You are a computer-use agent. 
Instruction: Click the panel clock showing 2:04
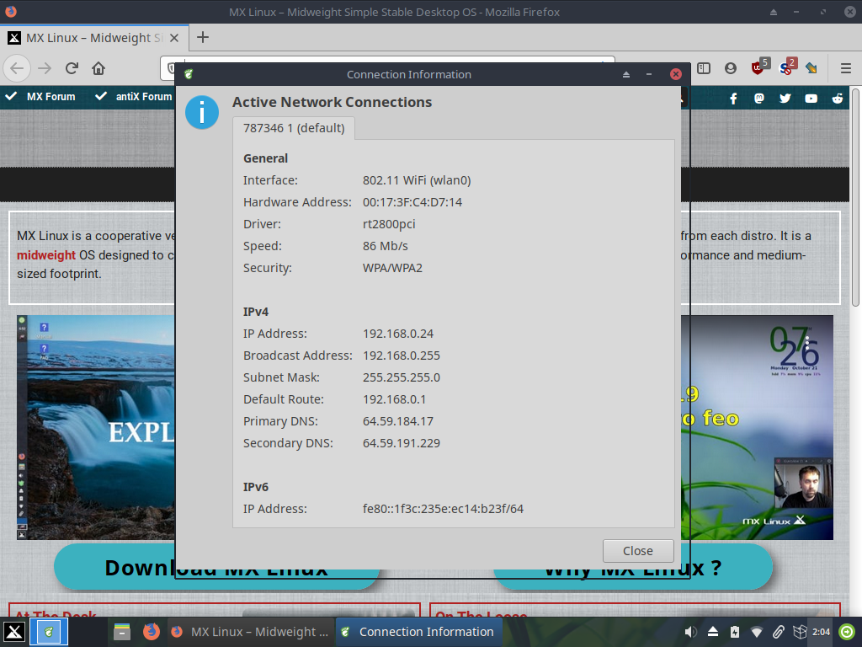822,632
